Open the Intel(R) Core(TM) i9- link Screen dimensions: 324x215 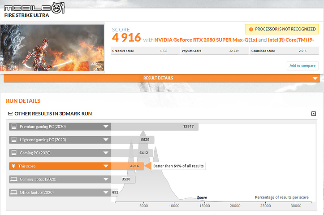[x=291, y=40]
